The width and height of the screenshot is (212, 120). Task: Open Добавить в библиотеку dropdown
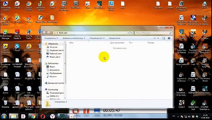point(74,38)
